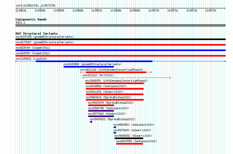233x154 pixels.
Task: Open esv2666050 (1000GenomesConsortiumPhase1) label
Action: 117,81
